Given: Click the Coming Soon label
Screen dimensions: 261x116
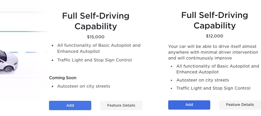Looking at the screenshot, I should tap(63, 78).
